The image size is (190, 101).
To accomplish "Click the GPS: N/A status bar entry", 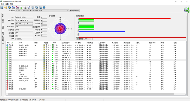I will (x=42, y=100).
